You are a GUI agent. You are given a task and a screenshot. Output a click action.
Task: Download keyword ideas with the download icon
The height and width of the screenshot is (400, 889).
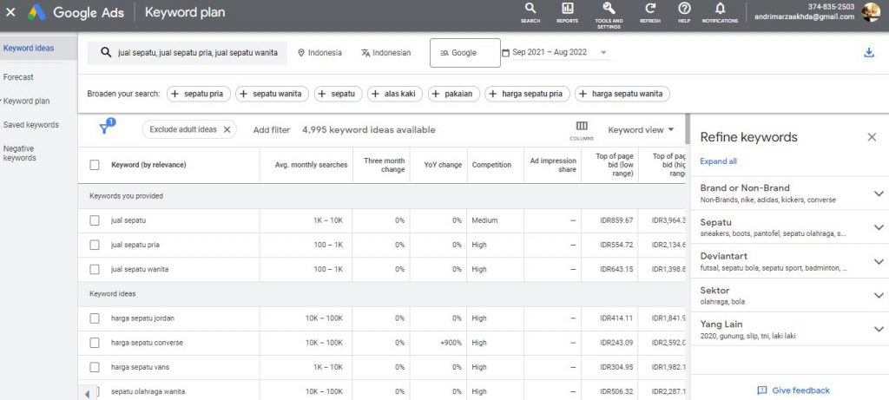869,53
